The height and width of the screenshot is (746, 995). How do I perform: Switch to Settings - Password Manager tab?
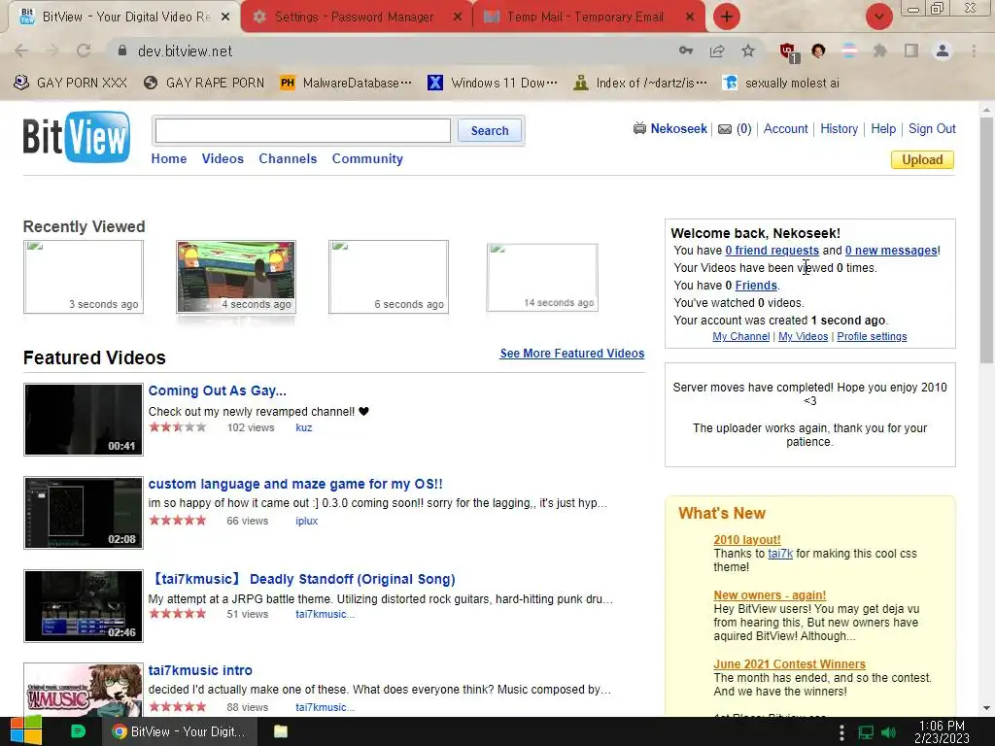[354, 17]
